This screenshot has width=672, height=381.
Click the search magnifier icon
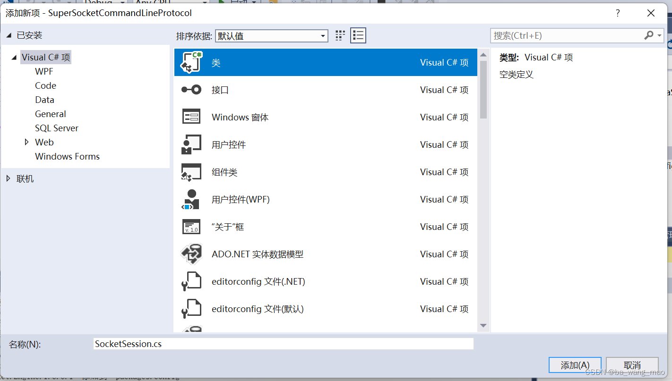tap(648, 35)
